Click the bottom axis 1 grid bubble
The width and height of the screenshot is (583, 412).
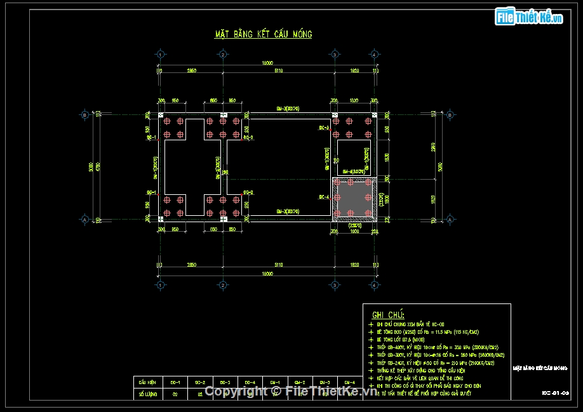[x=160, y=285]
